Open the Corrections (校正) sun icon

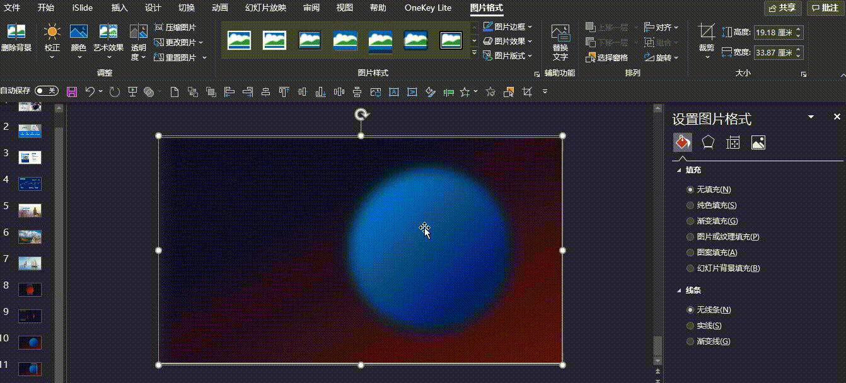(52, 32)
